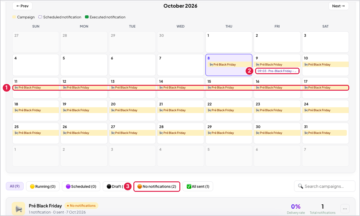Click the megaphone icon on October 16 event

tap(258, 87)
